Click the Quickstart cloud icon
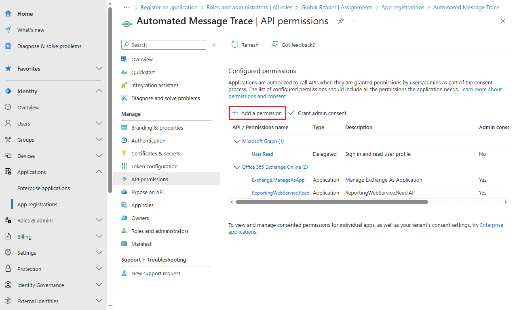The height and width of the screenshot is (310, 517). [125, 72]
